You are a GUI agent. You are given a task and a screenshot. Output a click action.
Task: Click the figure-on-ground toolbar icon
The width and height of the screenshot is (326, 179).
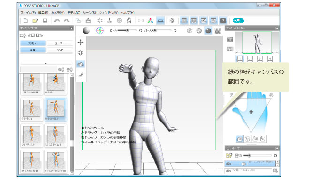pos(109,21)
